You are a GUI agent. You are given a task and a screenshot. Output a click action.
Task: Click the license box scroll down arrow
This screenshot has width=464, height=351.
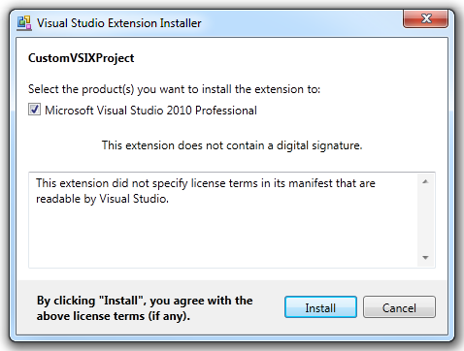click(425, 258)
